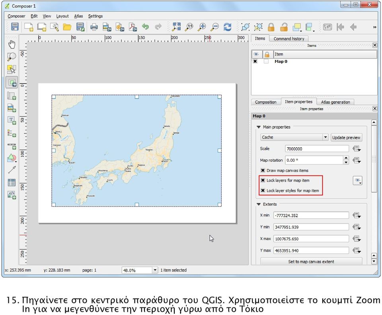
Task: Click the Redo arrow
Action: pyautogui.click(x=158, y=26)
